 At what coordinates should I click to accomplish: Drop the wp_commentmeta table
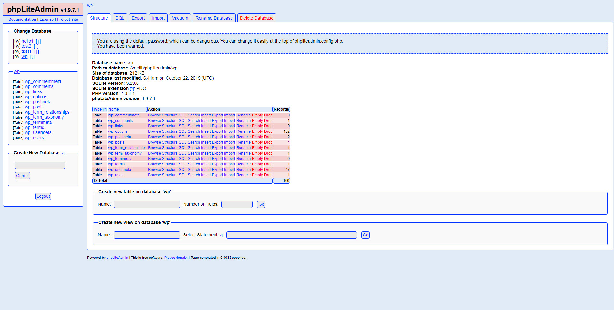[268, 115]
